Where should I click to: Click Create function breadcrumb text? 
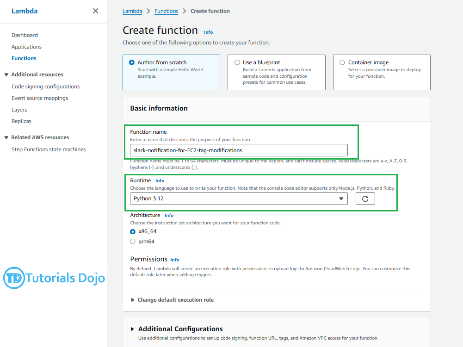click(210, 11)
